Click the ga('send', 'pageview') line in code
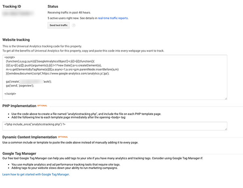 [x=20, y=86]
